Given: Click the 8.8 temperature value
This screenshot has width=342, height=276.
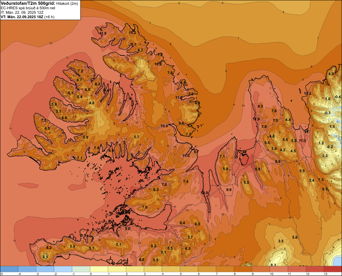Looking at the screenshot, I should point(278,161).
